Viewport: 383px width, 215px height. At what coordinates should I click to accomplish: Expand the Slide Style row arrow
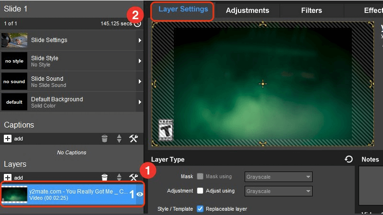click(x=140, y=61)
